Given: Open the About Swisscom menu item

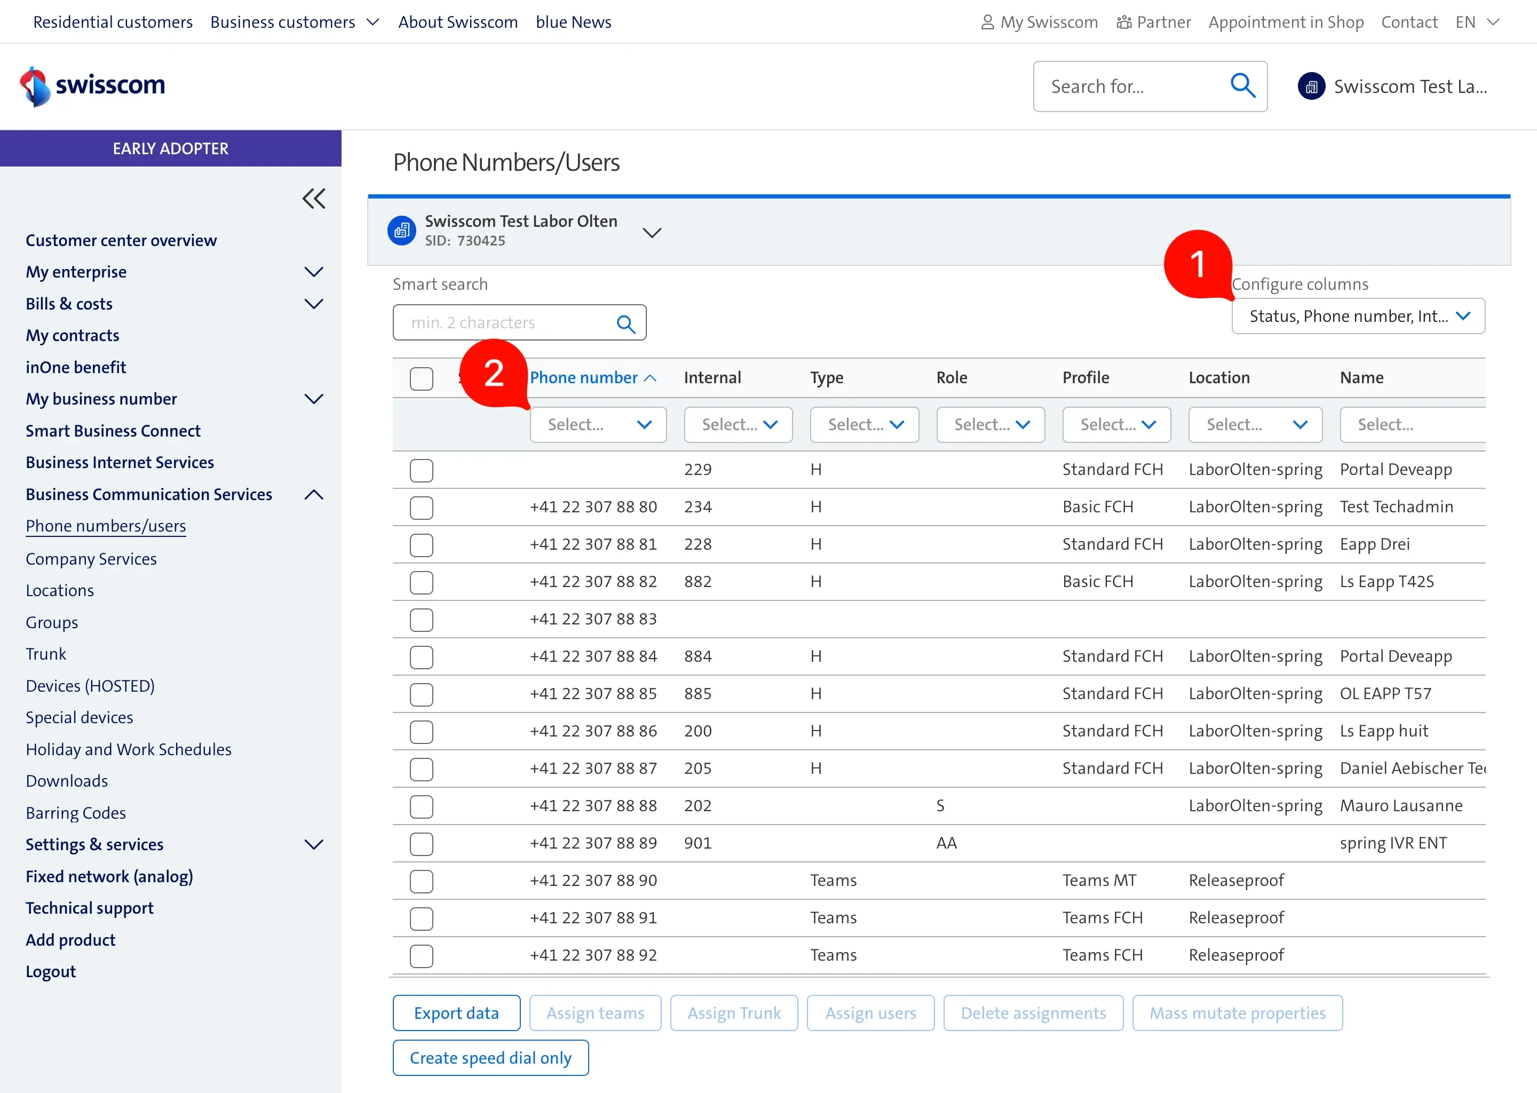Looking at the screenshot, I should coord(457,22).
